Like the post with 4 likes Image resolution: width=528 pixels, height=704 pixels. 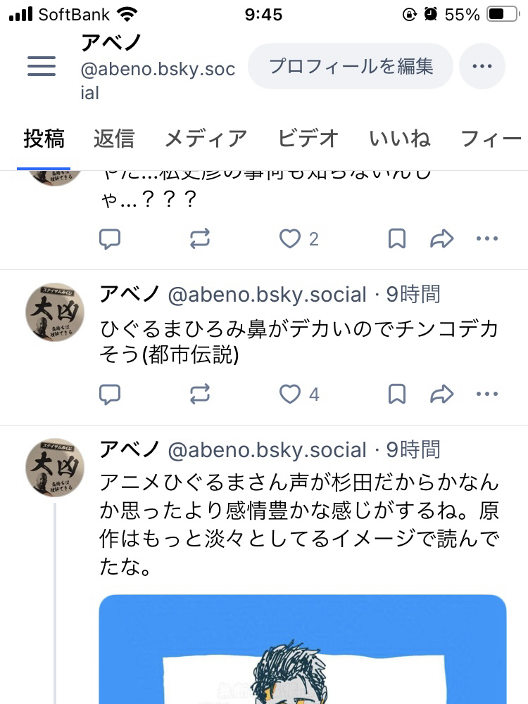(x=290, y=395)
